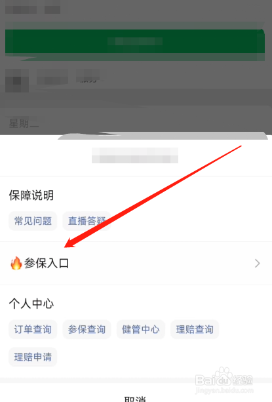Screen dimensions: 272x402
Task: Click the blurred avatar thumbnail in the background
Action: coord(17,81)
